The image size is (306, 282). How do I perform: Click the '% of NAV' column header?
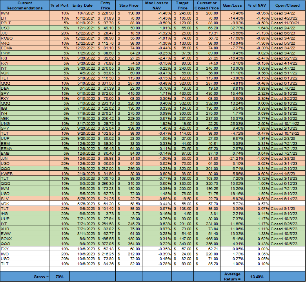coord(257,5)
